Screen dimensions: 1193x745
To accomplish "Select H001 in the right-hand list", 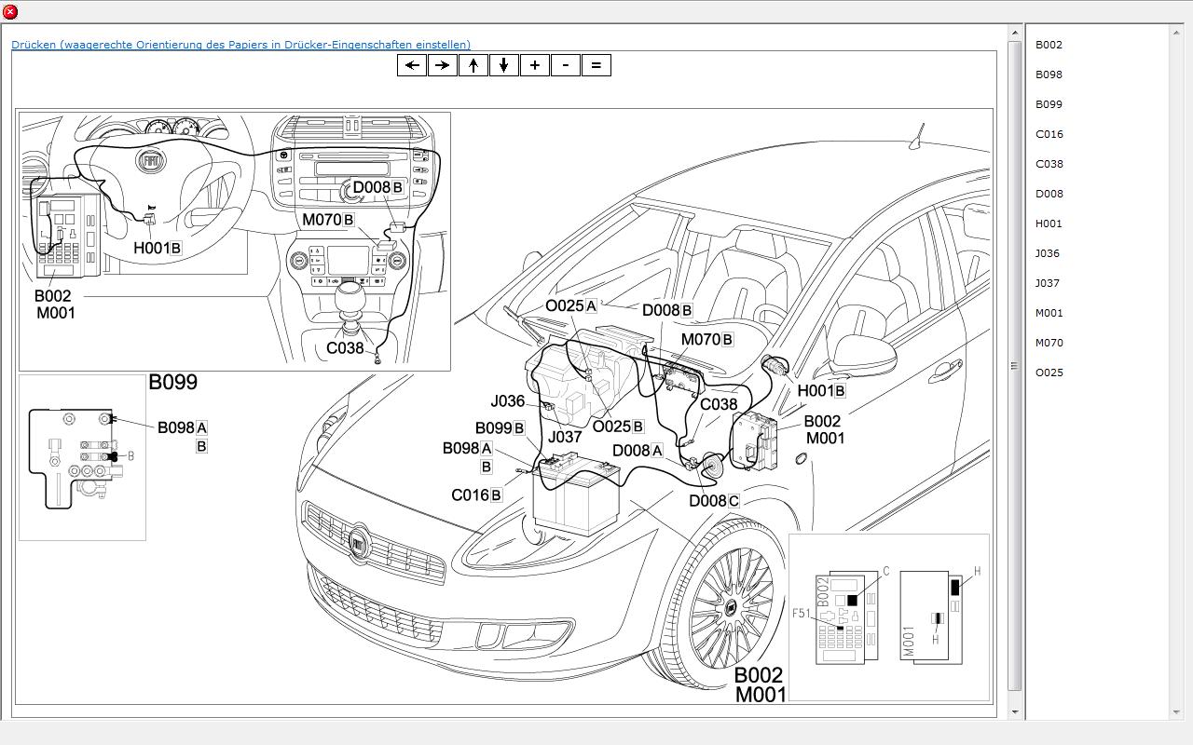I will 1049,223.
